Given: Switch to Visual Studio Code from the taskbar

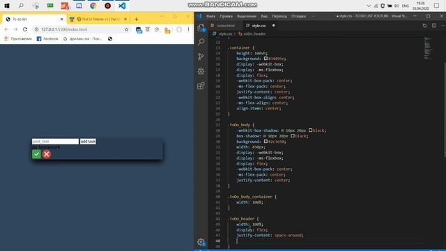Looking at the screenshot, I should 123,6.
